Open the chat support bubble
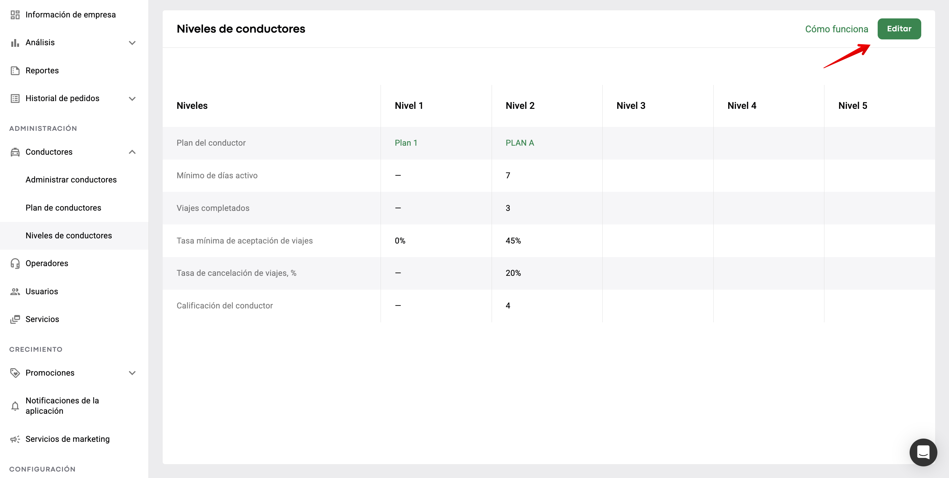 pyautogui.click(x=923, y=452)
